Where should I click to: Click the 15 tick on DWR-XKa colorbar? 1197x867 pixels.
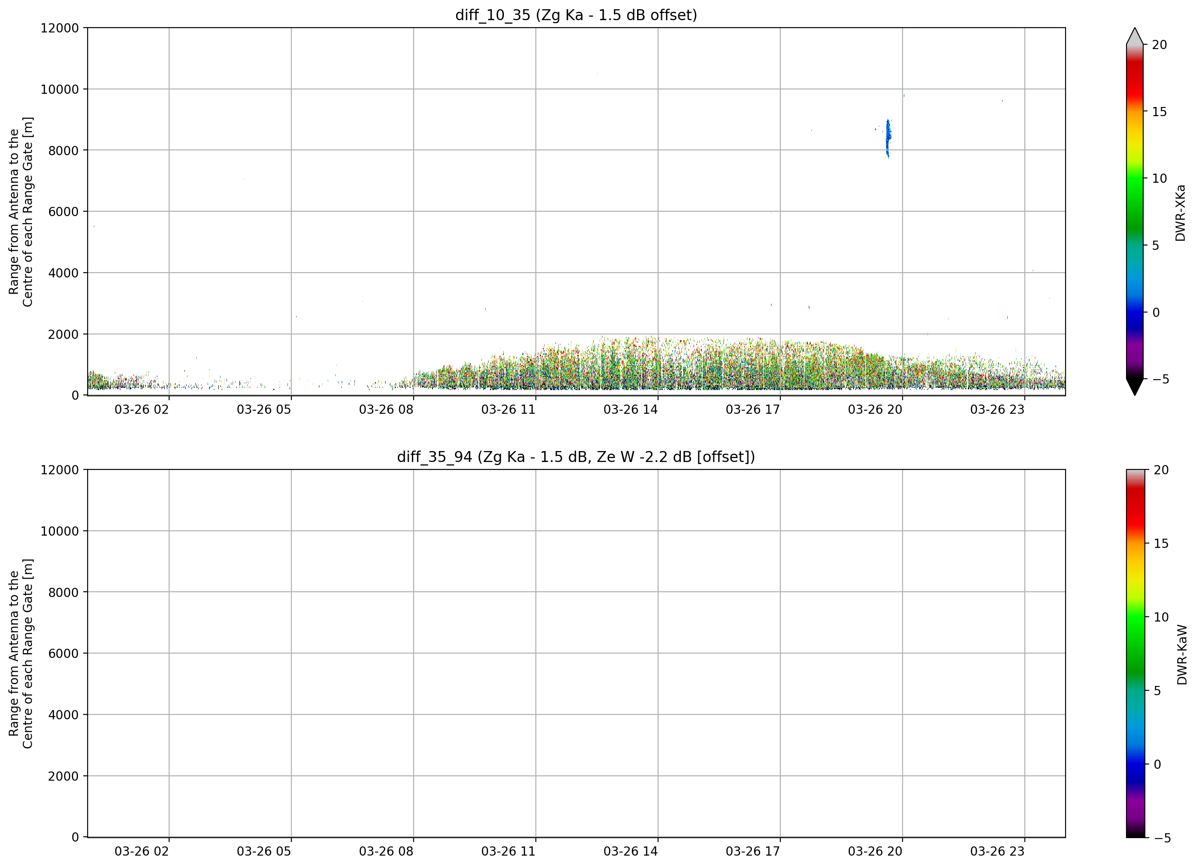tap(1159, 112)
